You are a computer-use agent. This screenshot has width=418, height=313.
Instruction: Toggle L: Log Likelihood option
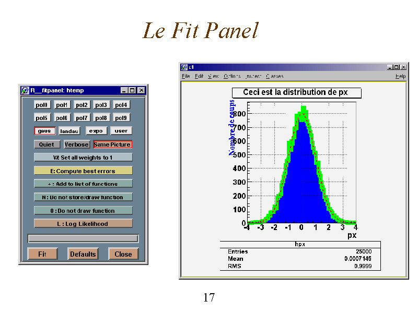click(x=83, y=224)
